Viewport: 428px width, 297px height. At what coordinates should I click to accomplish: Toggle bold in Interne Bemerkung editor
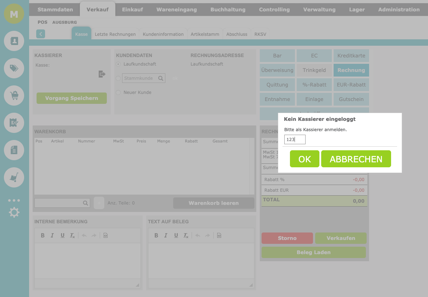coord(43,235)
